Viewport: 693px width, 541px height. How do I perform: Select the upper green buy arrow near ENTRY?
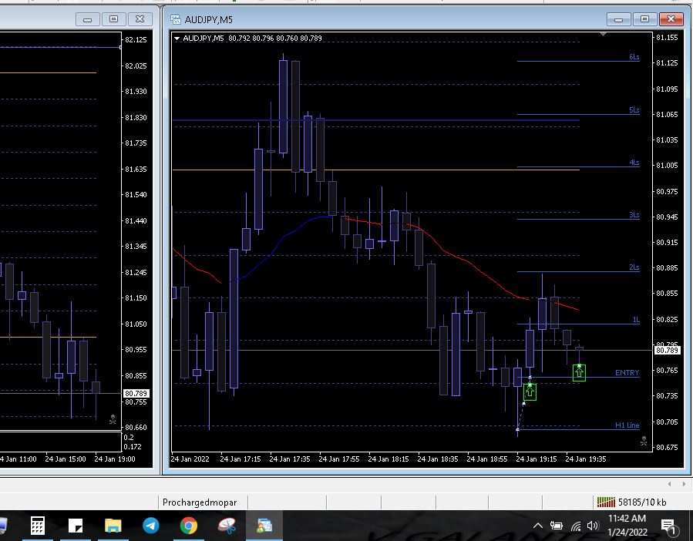pos(579,372)
